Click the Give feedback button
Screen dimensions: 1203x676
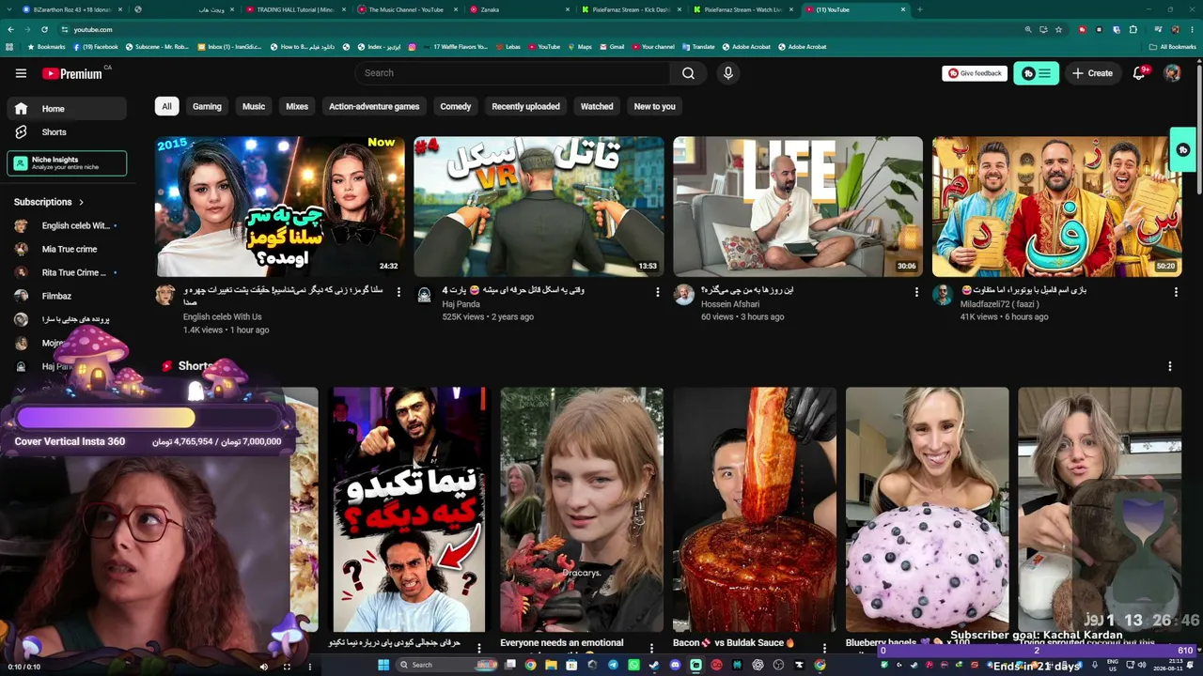pyautogui.click(x=975, y=73)
